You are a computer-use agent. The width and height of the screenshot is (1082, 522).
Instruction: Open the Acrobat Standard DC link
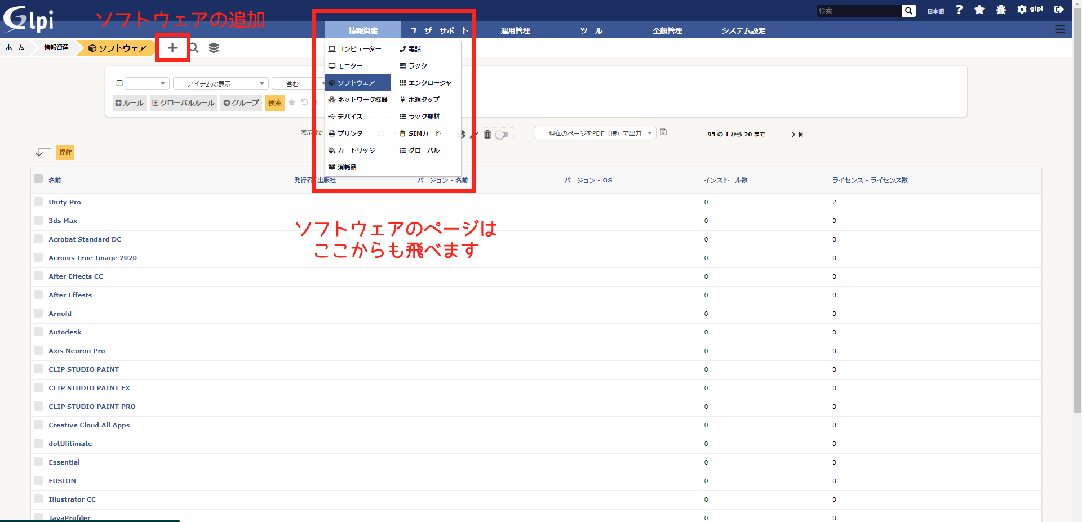click(x=85, y=239)
